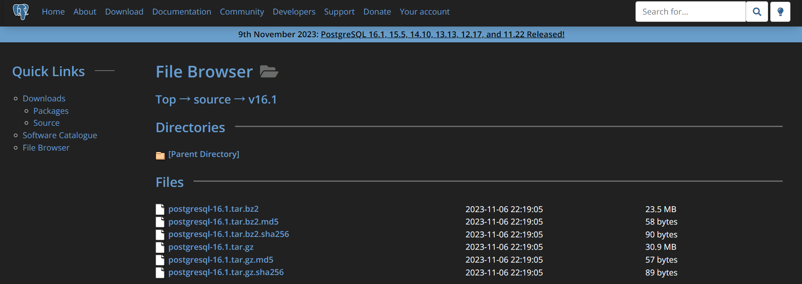Focus the Search for... input field

pyautogui.click(x=690, y=12)
